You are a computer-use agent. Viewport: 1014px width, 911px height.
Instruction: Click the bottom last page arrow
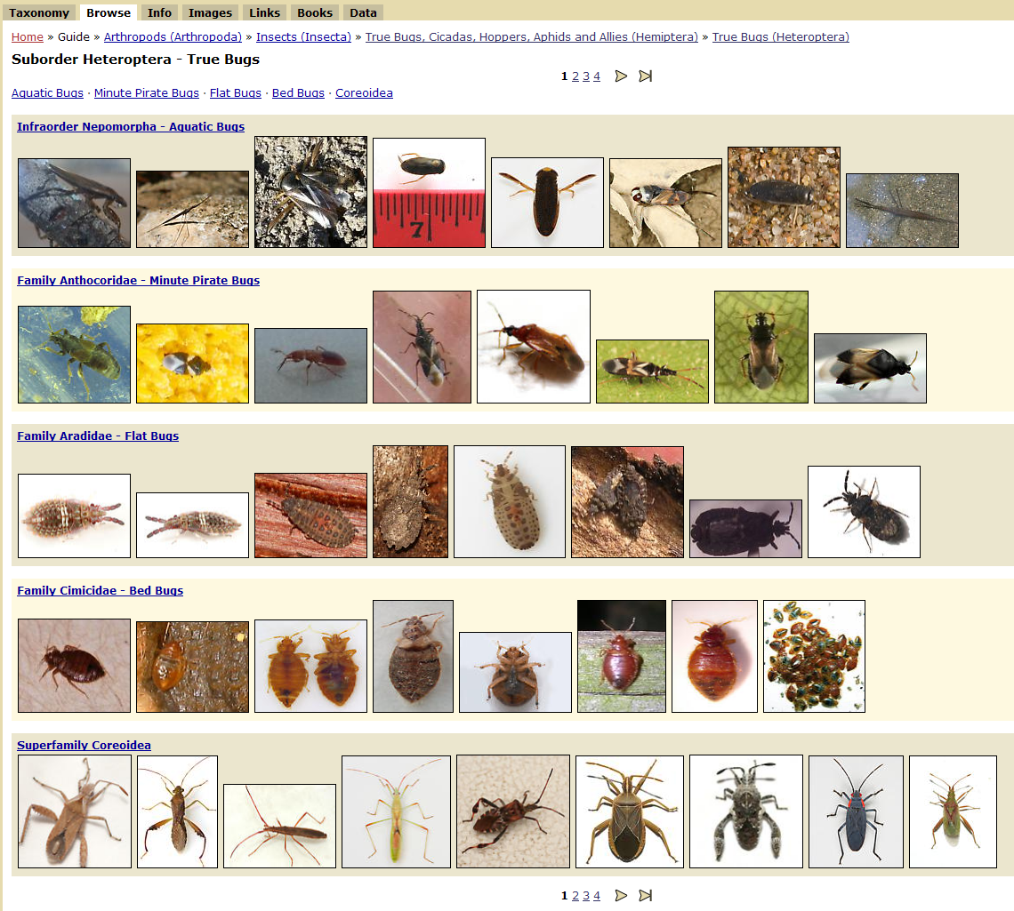646,896
